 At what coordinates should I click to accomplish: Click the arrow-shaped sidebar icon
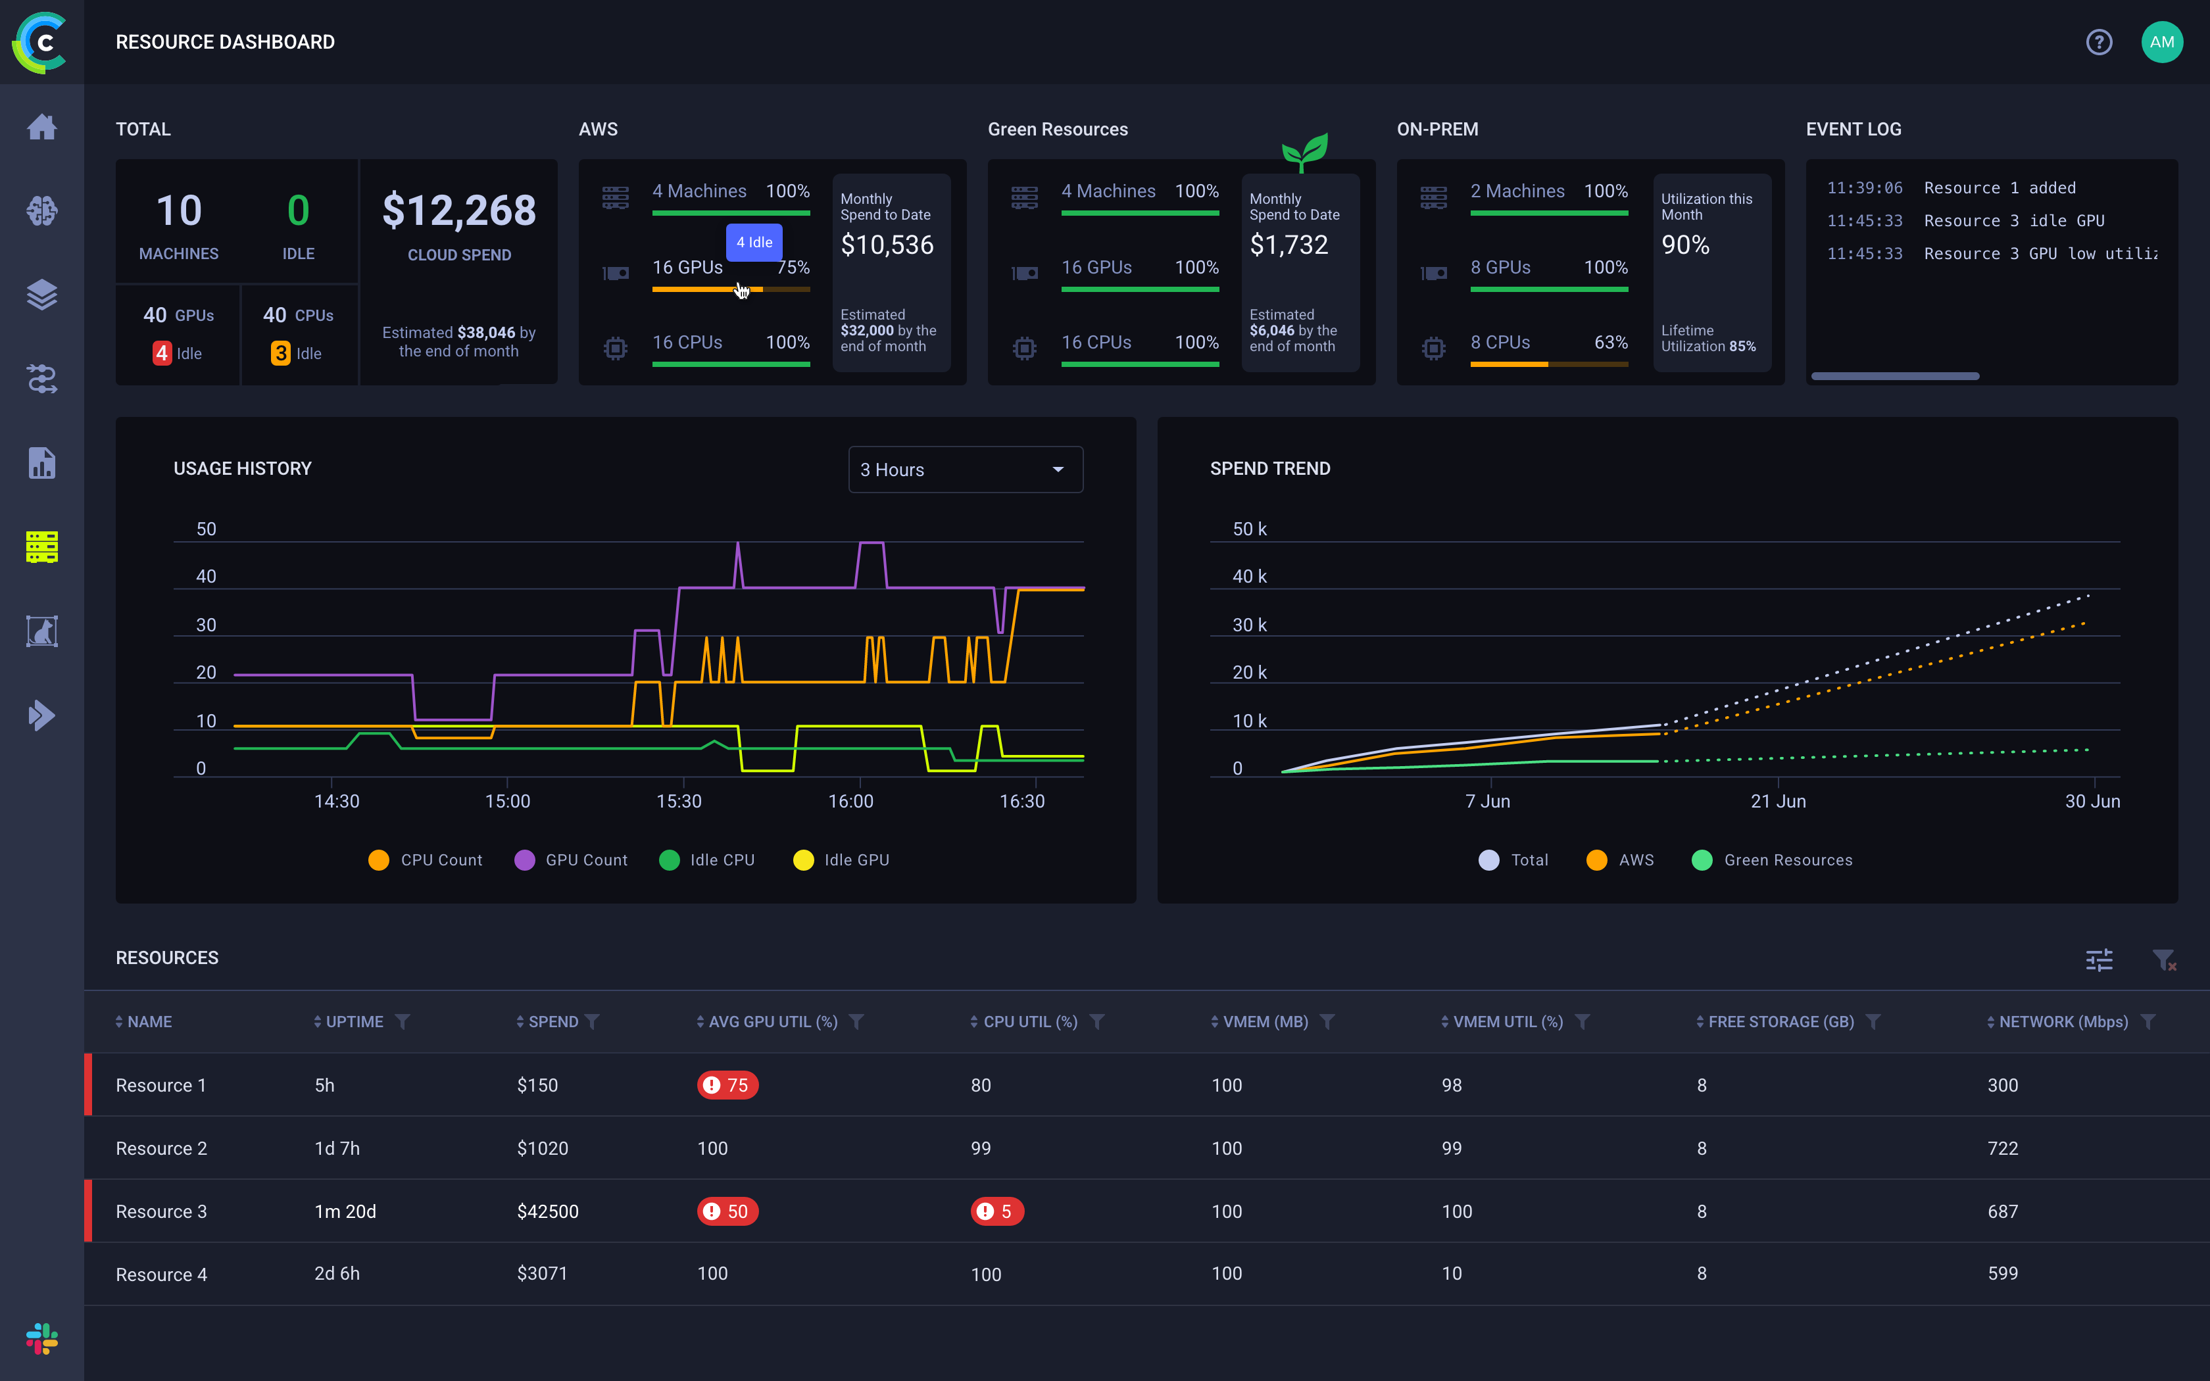pyautogui.click(x=42, y=715)
